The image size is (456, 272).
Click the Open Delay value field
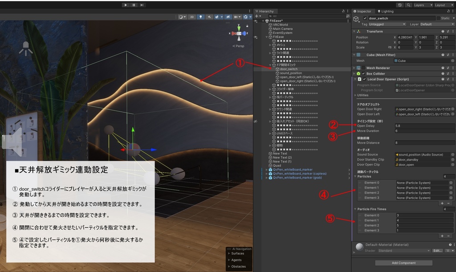pos(425,126)
